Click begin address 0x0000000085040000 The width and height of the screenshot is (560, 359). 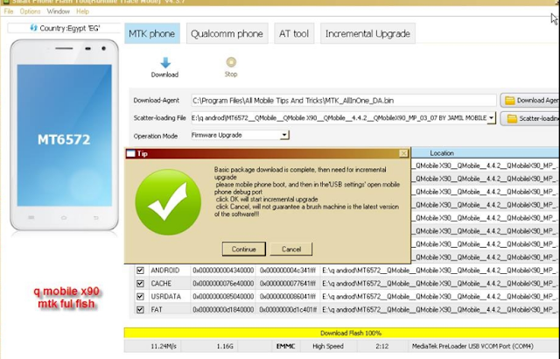click(223, 297)
